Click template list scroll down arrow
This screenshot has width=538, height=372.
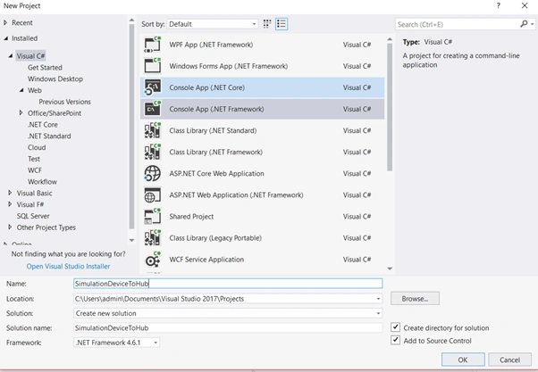pos(390,269)
